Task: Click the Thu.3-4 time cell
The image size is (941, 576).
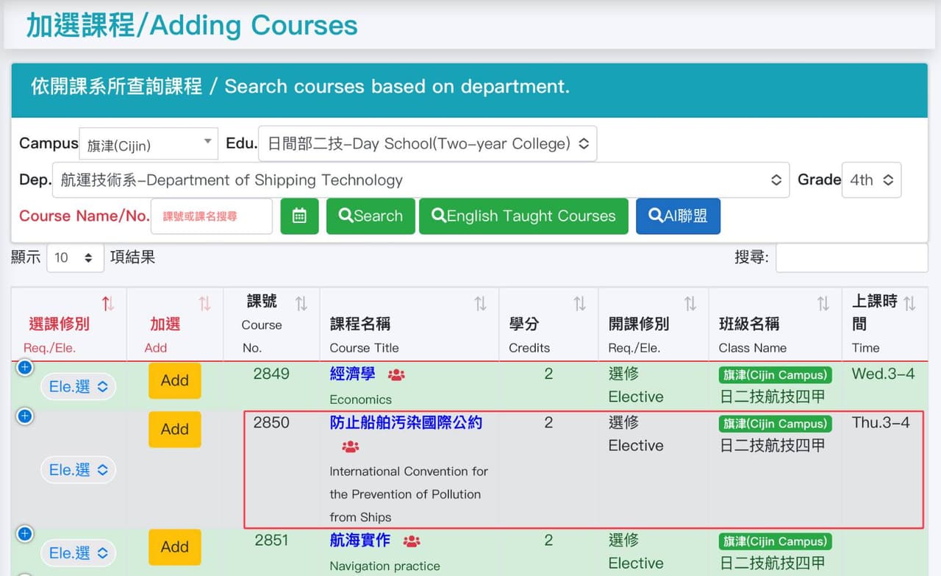Action: [x=881, y=423]
